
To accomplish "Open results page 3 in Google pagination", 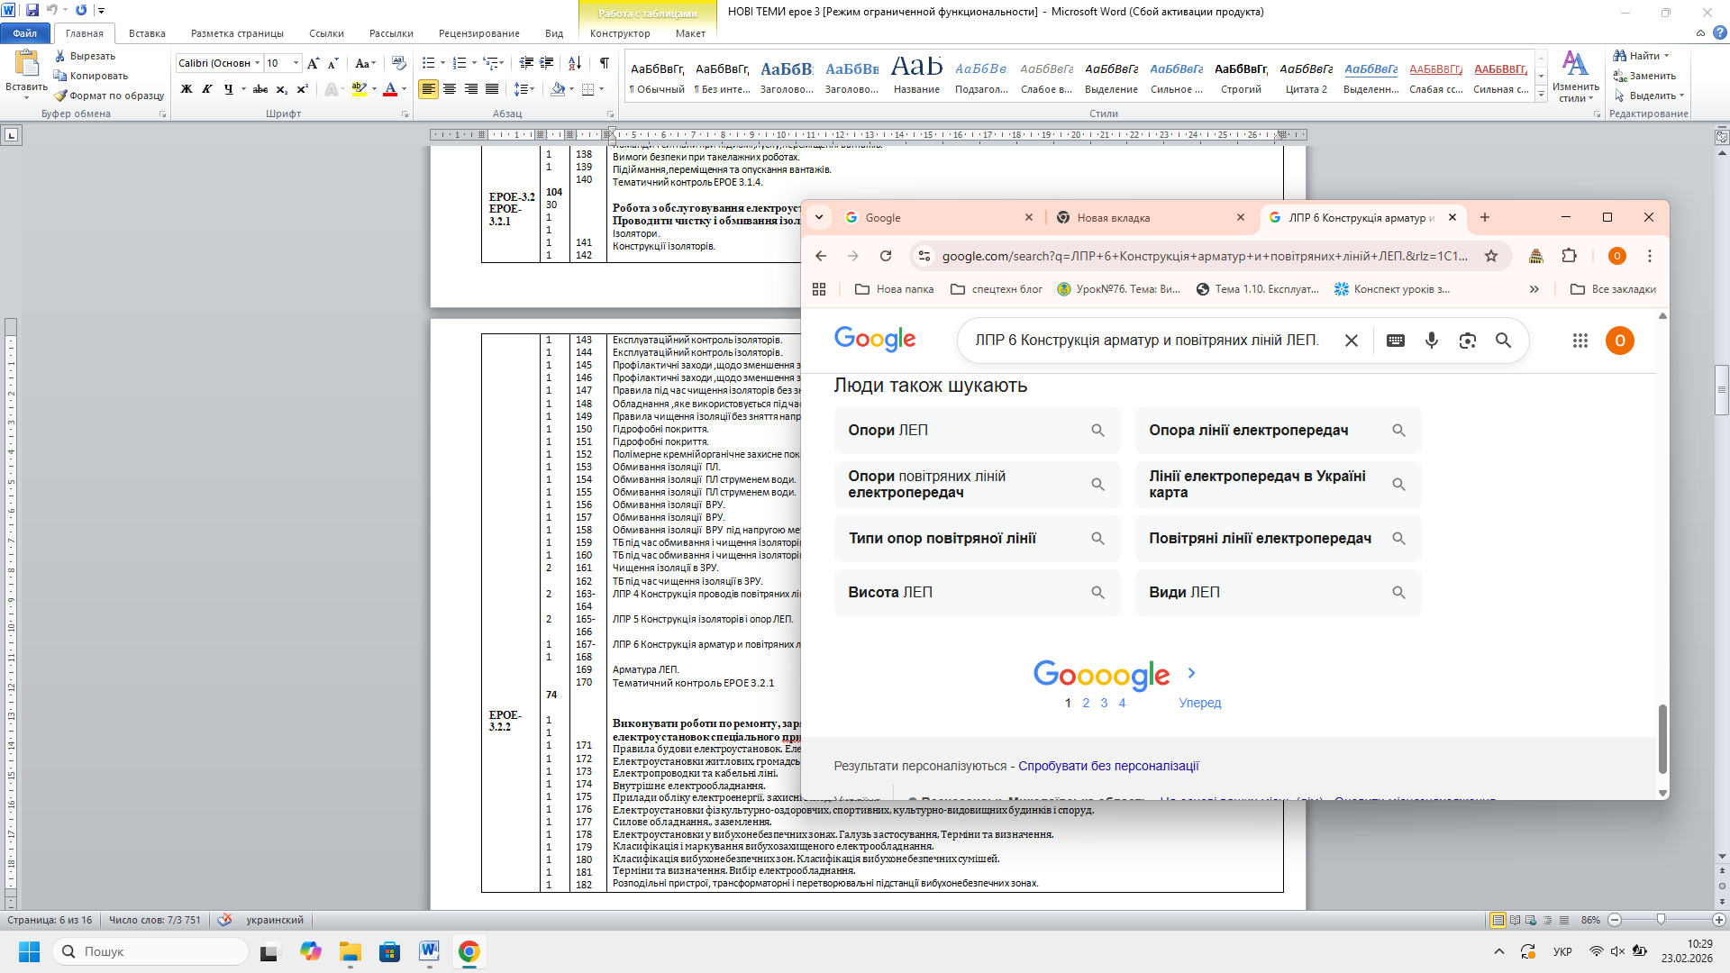I will (x=1104, y=703).
